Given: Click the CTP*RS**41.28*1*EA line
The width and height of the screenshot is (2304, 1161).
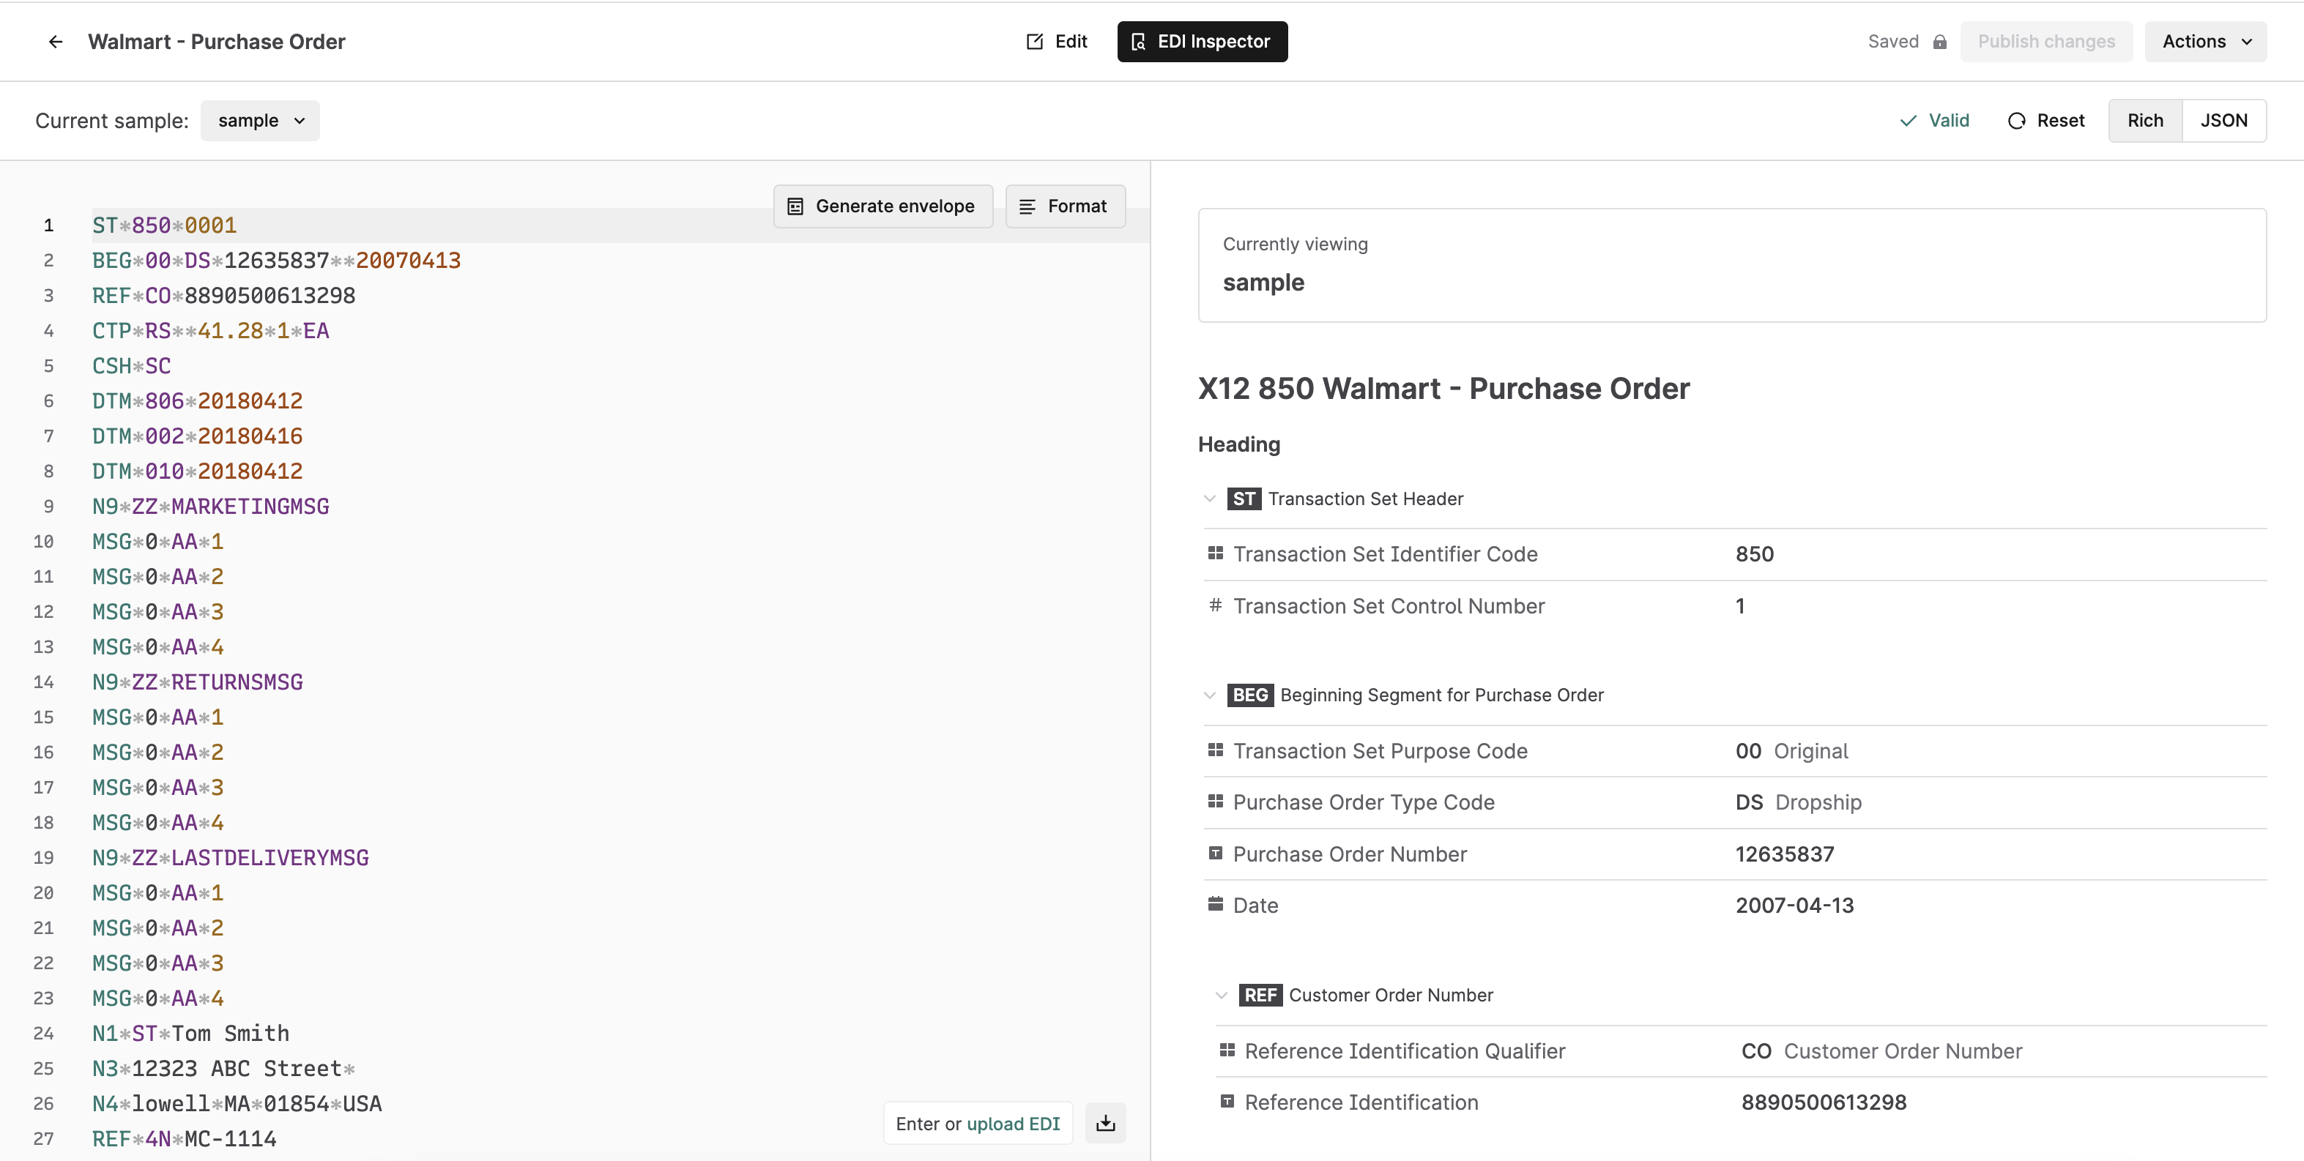Looking at the screenshot, I should (211, 331).
